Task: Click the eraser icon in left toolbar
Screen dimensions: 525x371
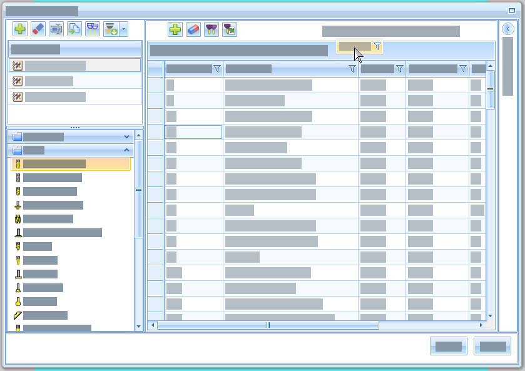Action: point(38,29)
